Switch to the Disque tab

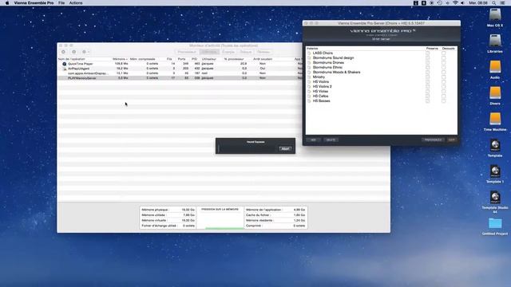[x=246, y=52]
